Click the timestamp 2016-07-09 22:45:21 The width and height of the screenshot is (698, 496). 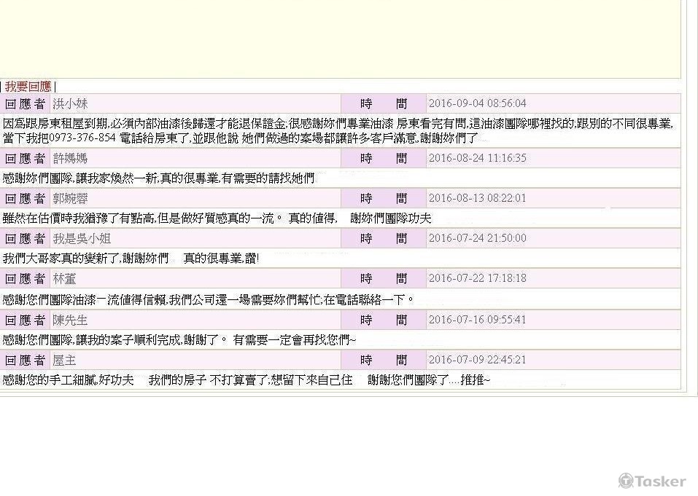pyautogui.click(x=477, y=360)
